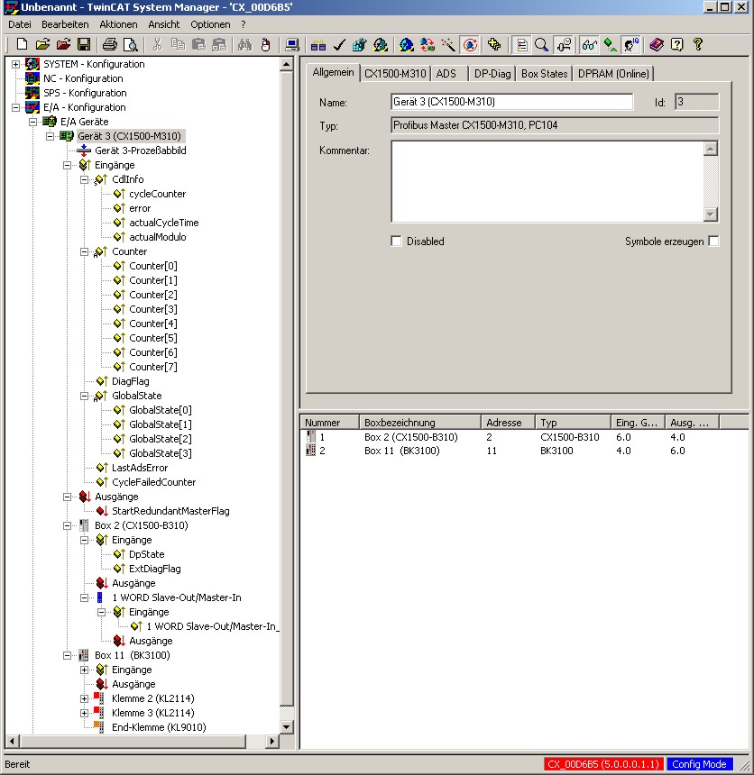Image resolution: width=754 pixels, height=775 pixels.
Task: Click the End-Klemme (KL9010) terminal icon
Action: click(x=99, y=727)
